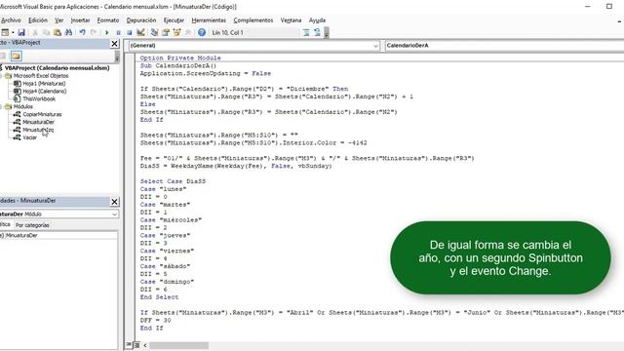Undo the last action with the blue arrow
The image size is (624, 351).
click(82, 32)
